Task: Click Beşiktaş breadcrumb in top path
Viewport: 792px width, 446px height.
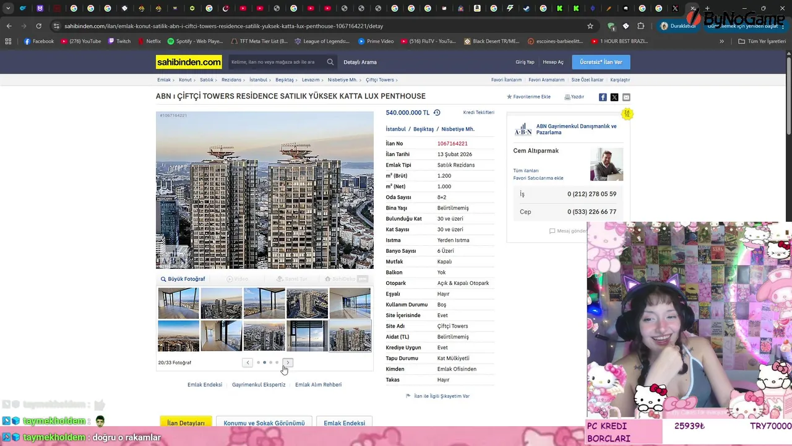Action: (285, 80)
